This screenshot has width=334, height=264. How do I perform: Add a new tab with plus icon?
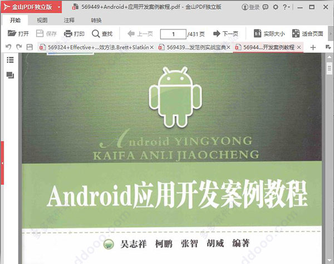point(313,47)
